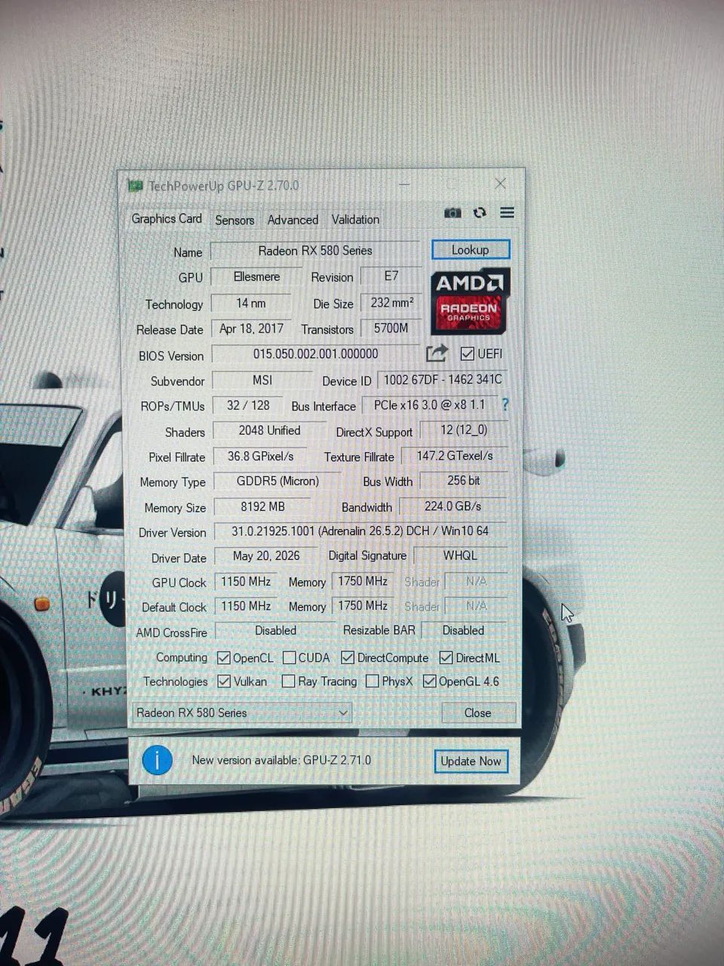The height and width of the screenshot is (966, 724).
Task: Toggle the DirectCompute checkbox
Action: click(x=348, y=657)
